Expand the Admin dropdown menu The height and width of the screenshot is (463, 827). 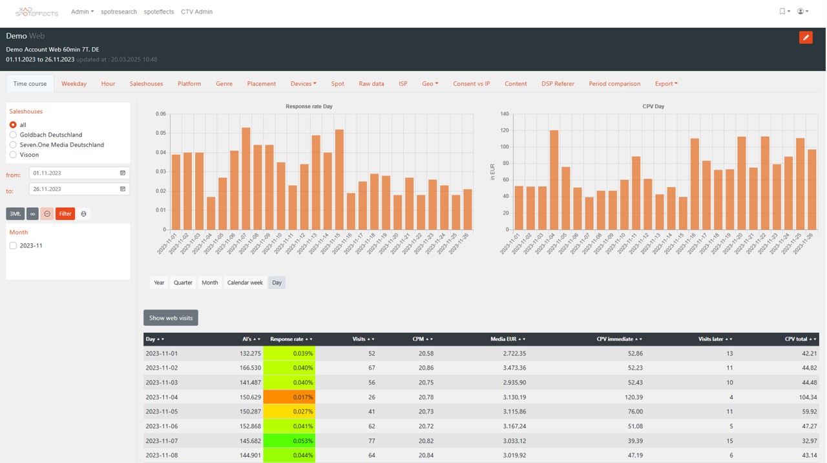(82, 12)
